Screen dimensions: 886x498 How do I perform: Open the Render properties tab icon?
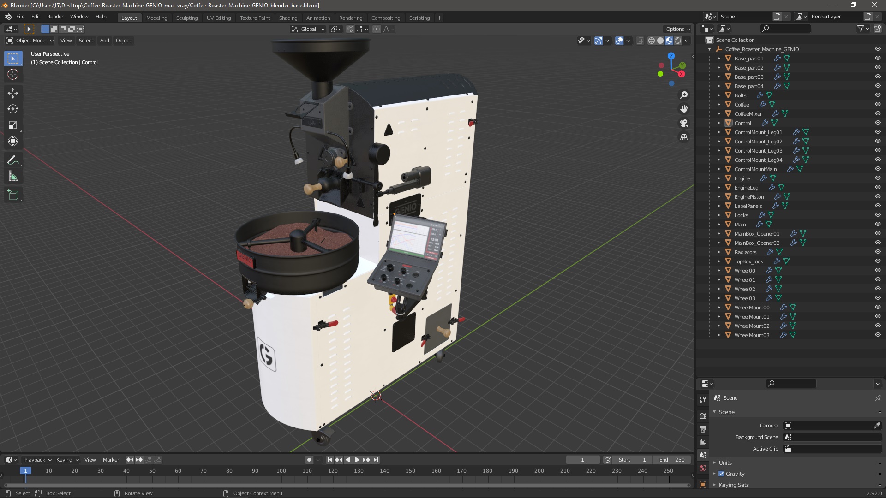click(703, 416)
